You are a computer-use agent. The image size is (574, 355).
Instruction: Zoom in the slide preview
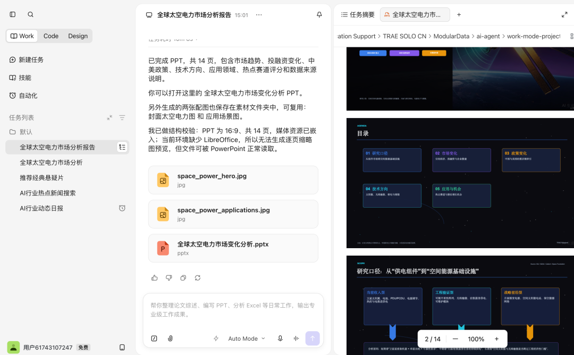pyautogui.click(x=497, y=339)
